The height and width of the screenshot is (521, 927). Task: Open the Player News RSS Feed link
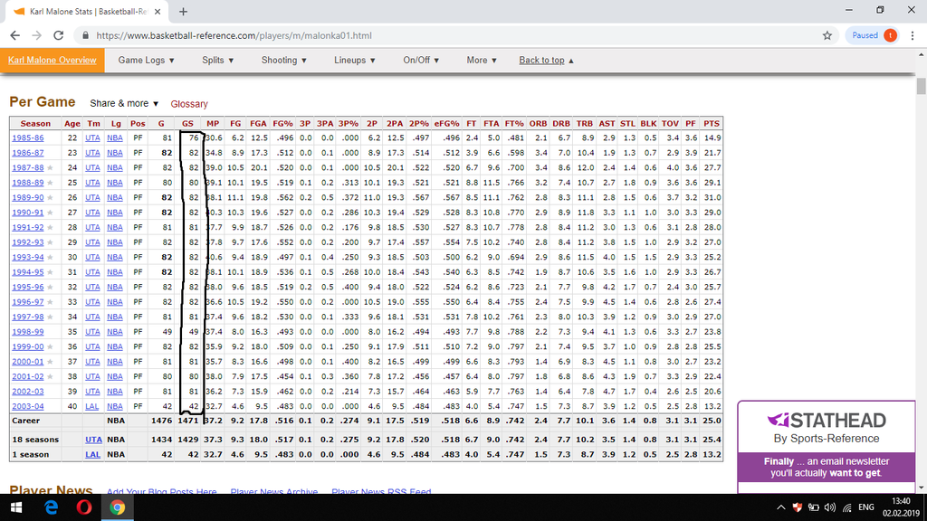click(381, 491)
